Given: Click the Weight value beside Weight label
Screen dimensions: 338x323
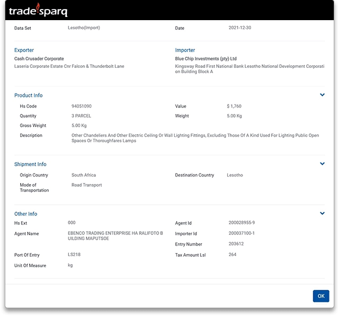Looking at the screenshot, I should (234, 116).
